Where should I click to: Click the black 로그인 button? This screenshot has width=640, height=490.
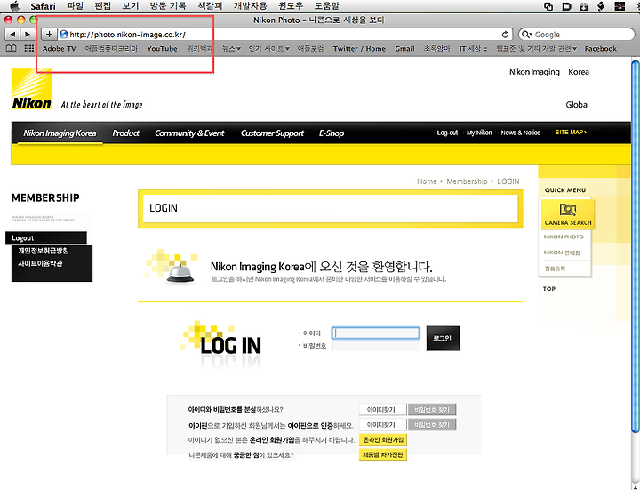pos(443,339)
